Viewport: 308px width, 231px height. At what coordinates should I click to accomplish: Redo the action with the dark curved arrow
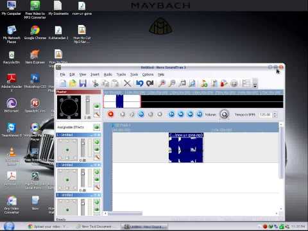150,83
